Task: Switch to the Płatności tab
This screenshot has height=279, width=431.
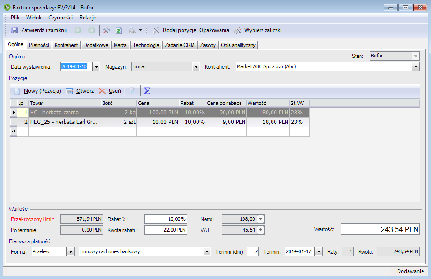Action: (39, 45)
